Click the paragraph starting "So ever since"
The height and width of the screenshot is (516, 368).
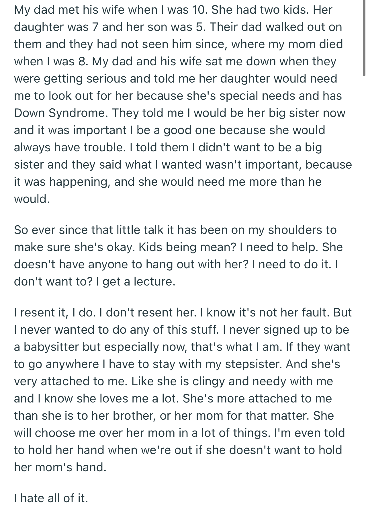coord(178,256)
